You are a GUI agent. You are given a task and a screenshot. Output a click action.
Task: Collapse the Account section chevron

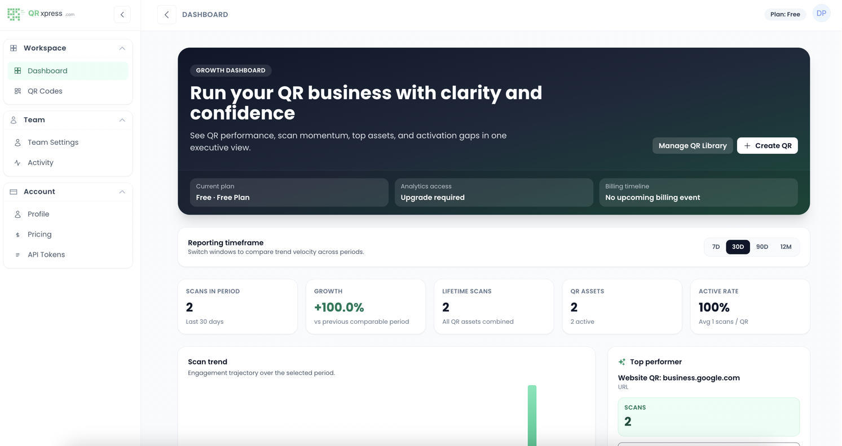pos(122,192)
